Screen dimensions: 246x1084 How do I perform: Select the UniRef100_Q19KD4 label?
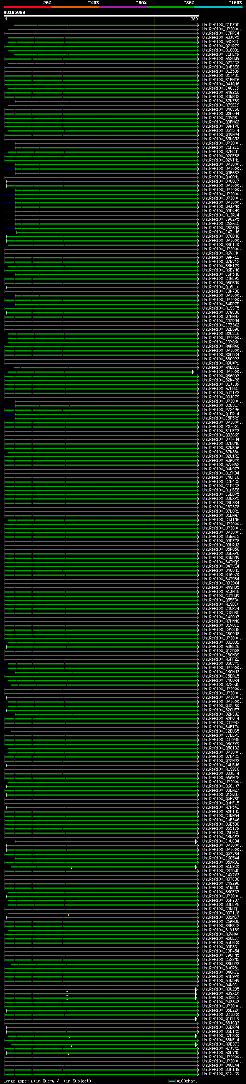(x=221, y=473)
